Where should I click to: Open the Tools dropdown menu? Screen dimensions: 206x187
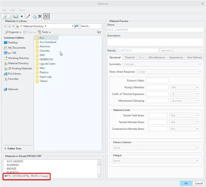44,32
